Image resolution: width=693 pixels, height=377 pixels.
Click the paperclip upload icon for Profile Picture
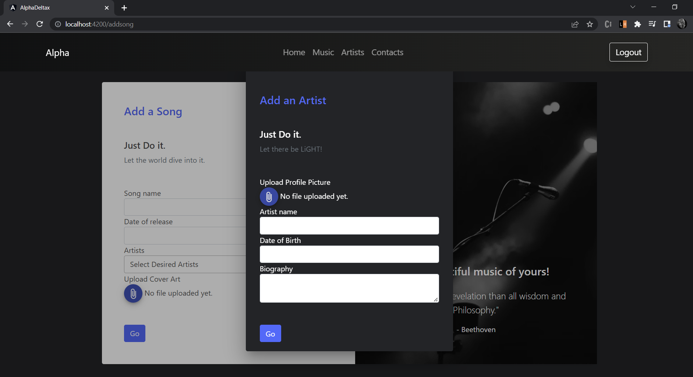[x=269, y=197]
